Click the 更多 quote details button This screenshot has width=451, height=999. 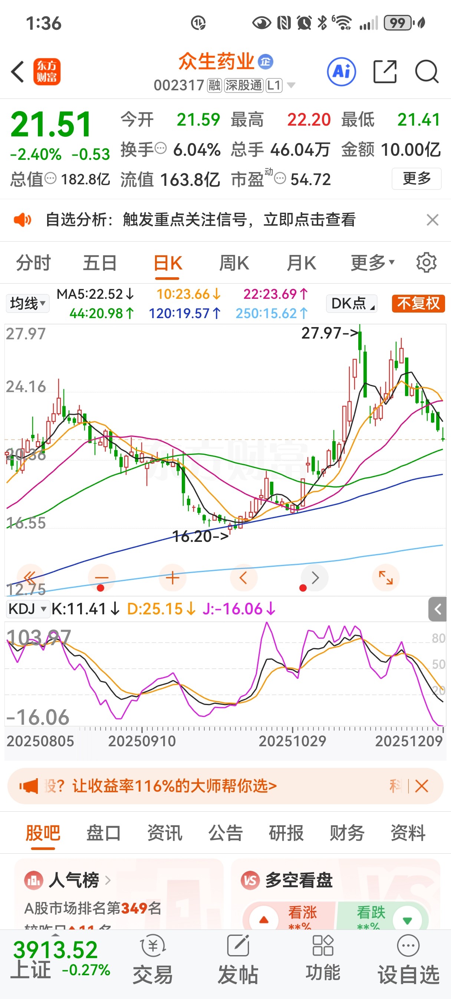click(417, 178)
